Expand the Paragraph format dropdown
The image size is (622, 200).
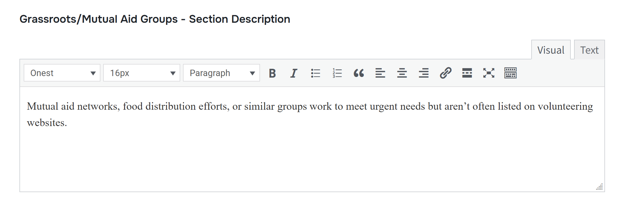[221, 73]
